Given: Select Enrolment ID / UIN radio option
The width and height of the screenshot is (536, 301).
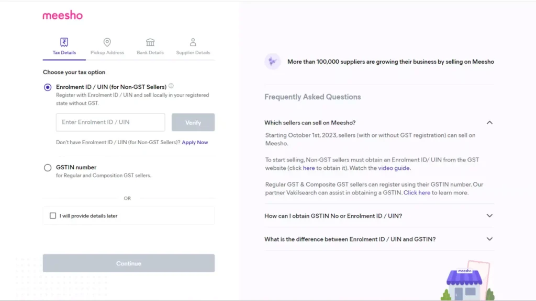Looking at the screenshot, I should pyautogui.click(x=48, y=87).
